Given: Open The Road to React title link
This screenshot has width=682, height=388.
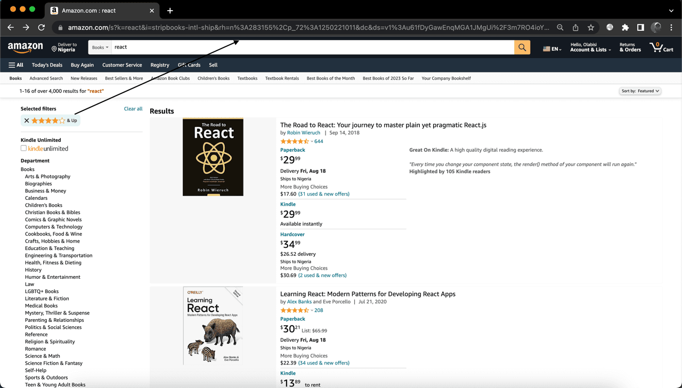Looking at the screenshot, I should [x=383, y=125].
